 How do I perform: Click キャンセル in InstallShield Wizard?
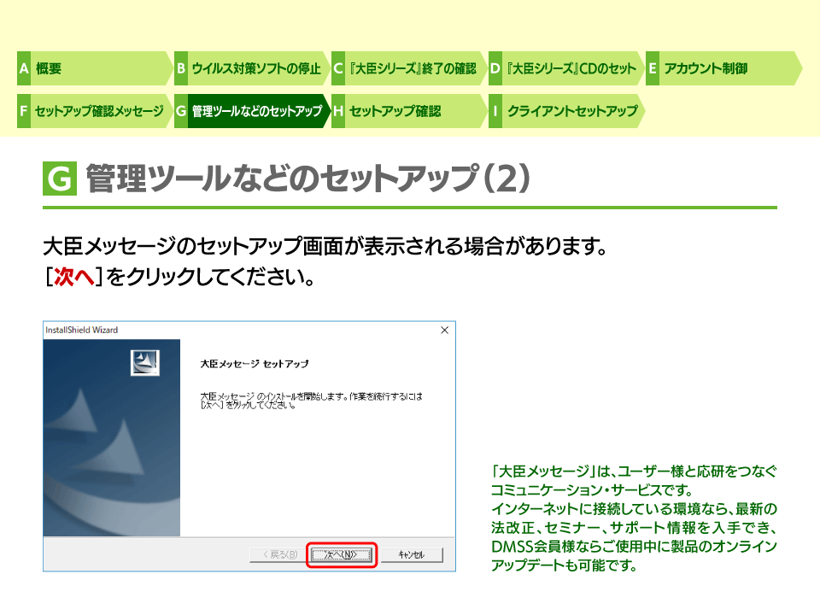pos(412,554)
